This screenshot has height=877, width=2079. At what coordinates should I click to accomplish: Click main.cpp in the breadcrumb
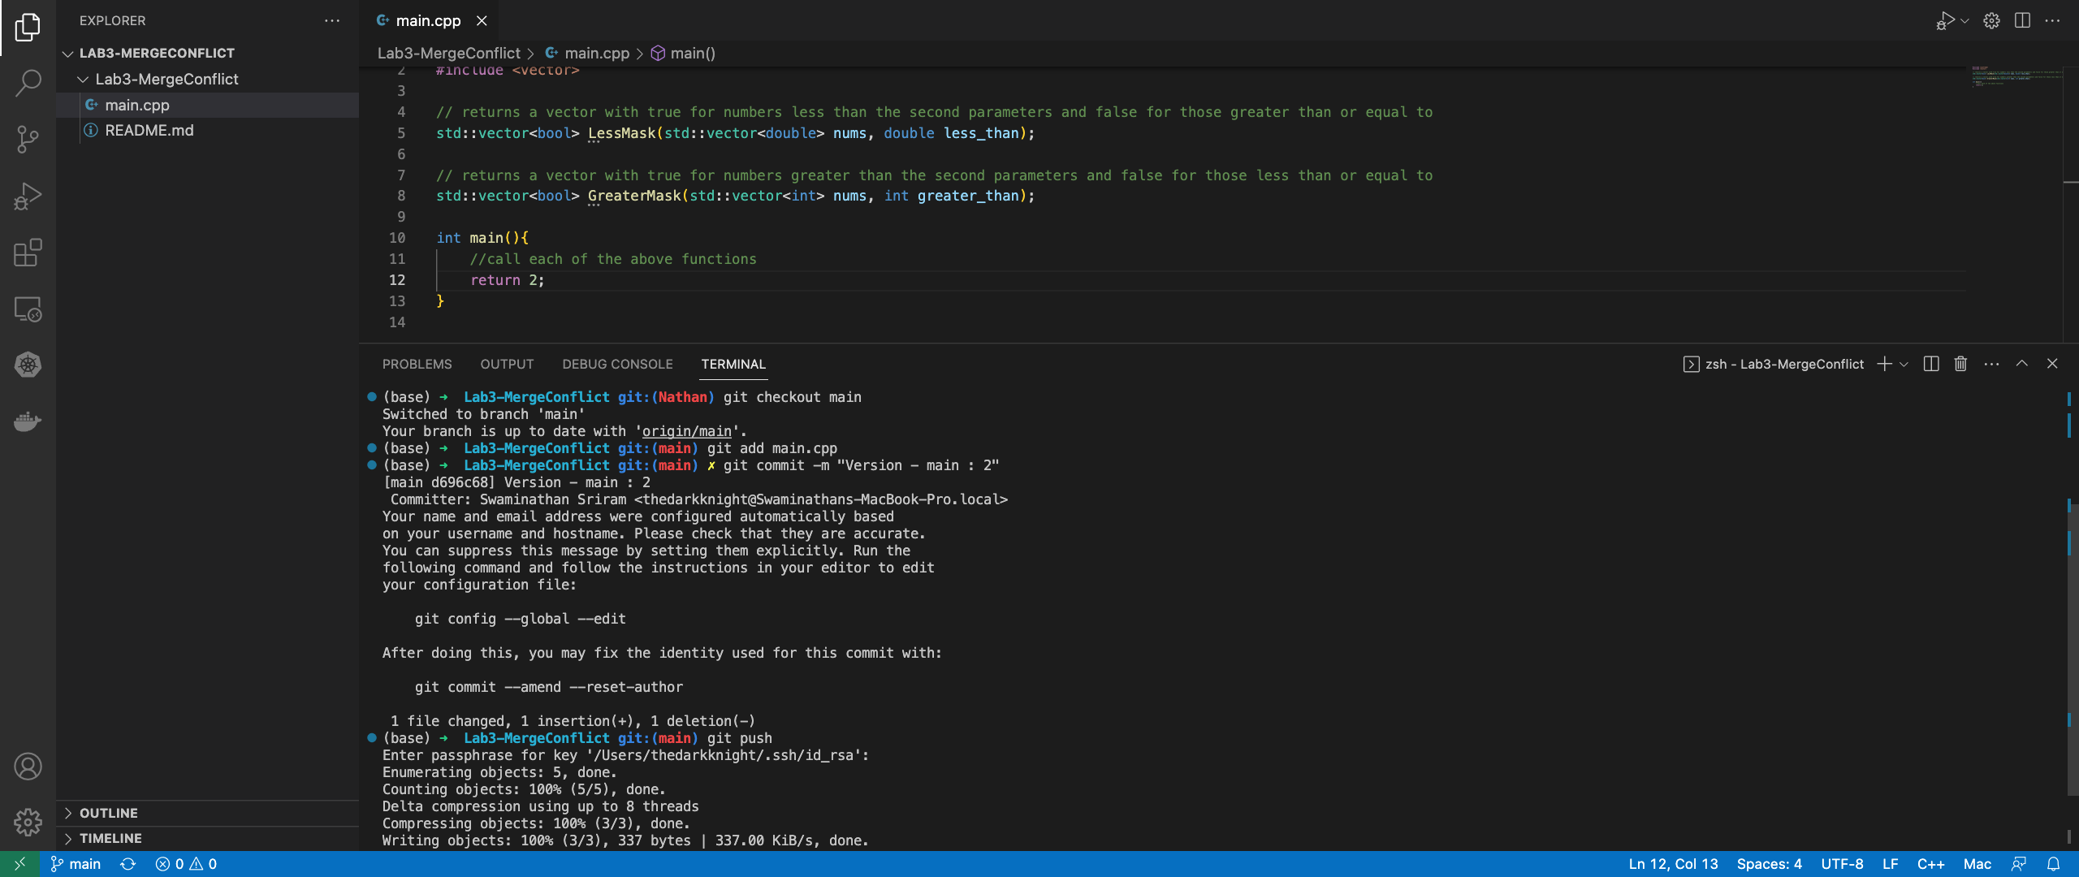(587, 53)
